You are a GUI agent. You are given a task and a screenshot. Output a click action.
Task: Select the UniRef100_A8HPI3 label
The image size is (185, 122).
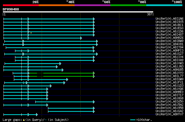coord(169,51)
